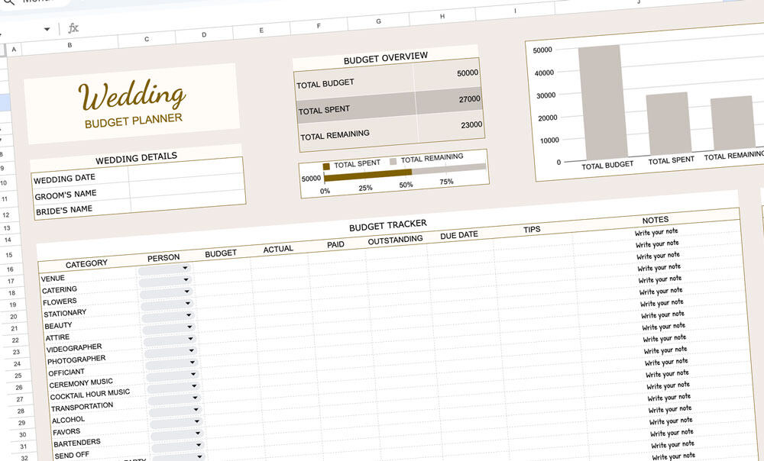Click the fx formula bar icon

(x=74, y=29)
